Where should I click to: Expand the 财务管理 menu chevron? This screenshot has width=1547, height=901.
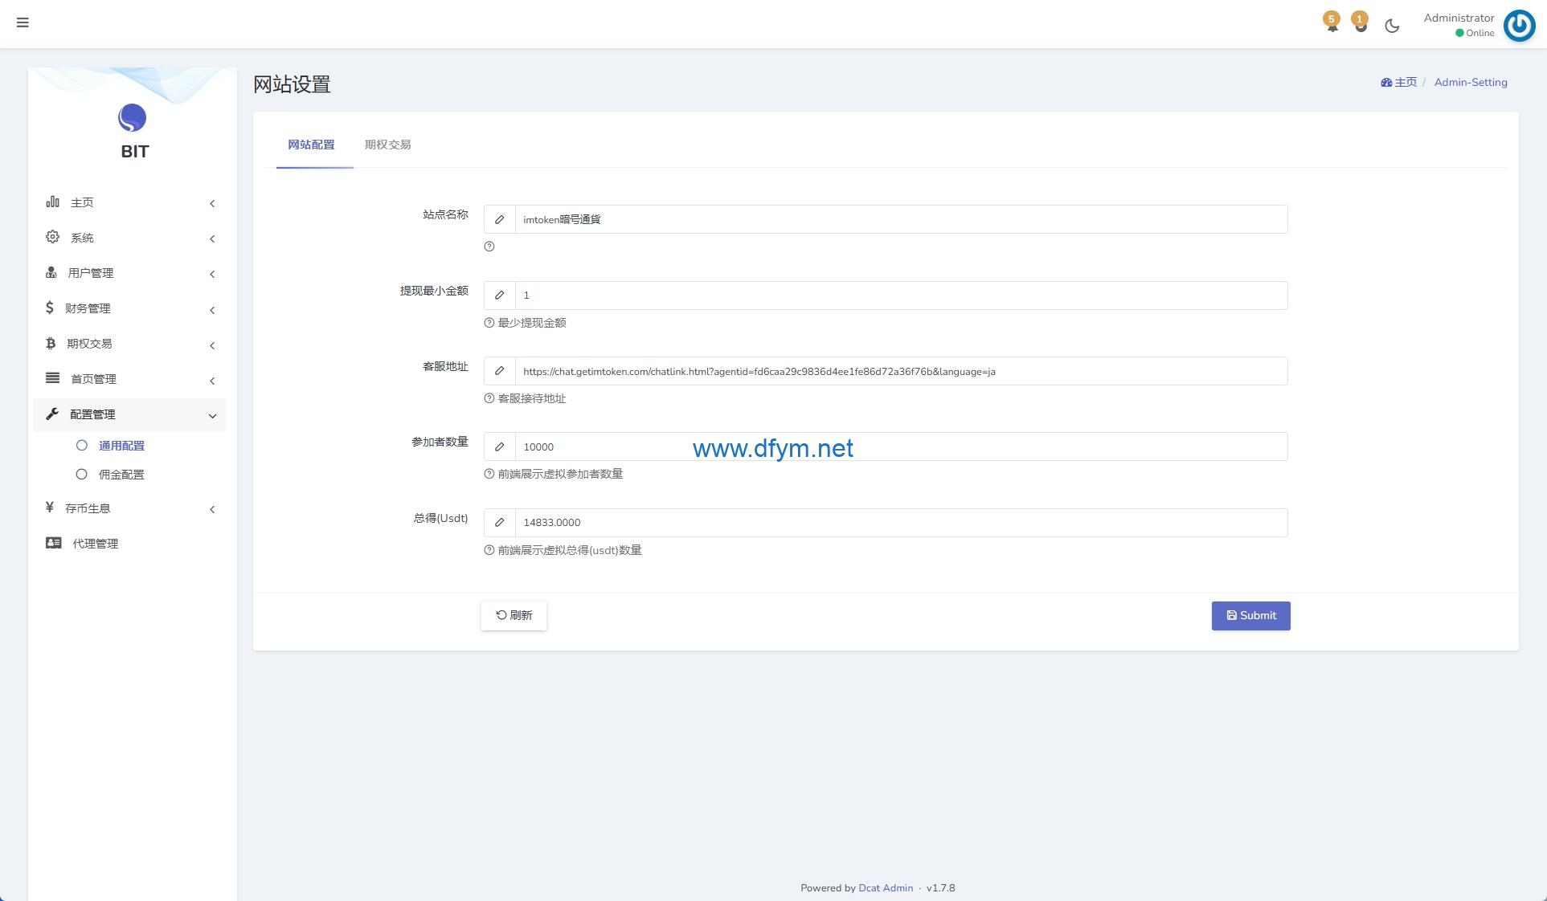tap(212, 309)
